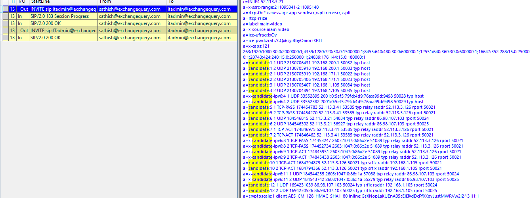Click the a=x-source:main-video line
This screenshot has height=198, width=531.
point(266,29)
